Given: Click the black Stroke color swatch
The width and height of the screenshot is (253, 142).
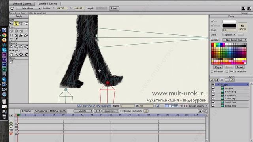Looking at the screenshot, I should tap(229, 26).
